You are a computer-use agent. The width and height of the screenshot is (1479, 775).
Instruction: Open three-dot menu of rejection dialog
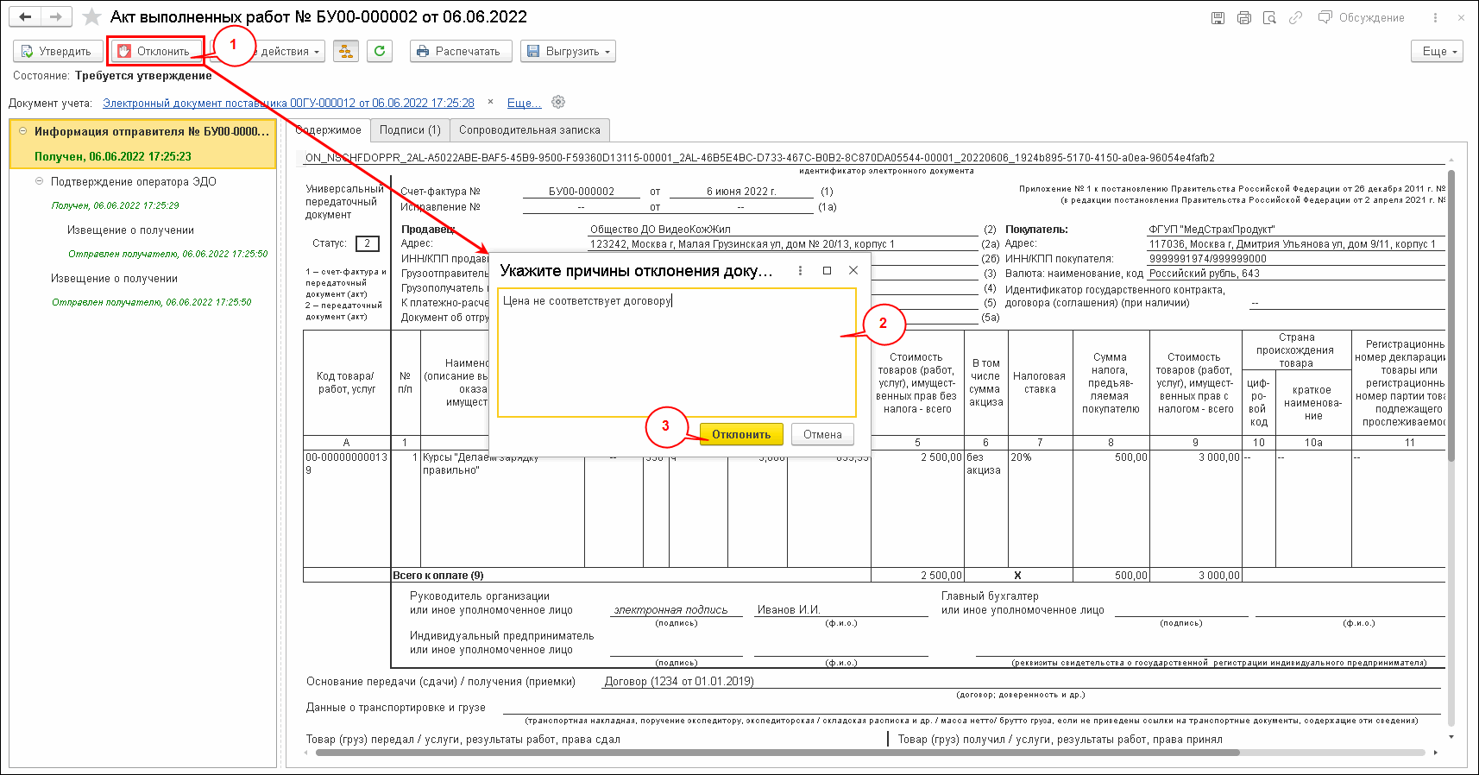click(x=800, y=270)
